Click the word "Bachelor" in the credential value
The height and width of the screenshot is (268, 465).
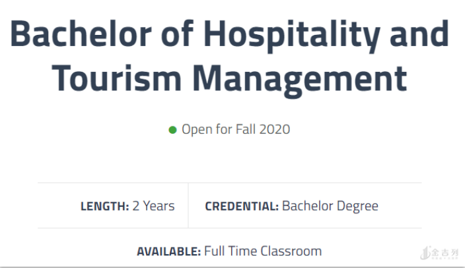pos(306,206)
